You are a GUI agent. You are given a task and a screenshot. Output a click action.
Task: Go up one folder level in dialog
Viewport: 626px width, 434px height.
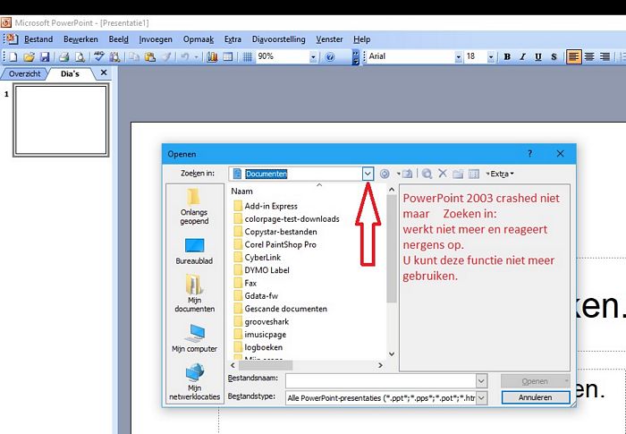[407, 174]
